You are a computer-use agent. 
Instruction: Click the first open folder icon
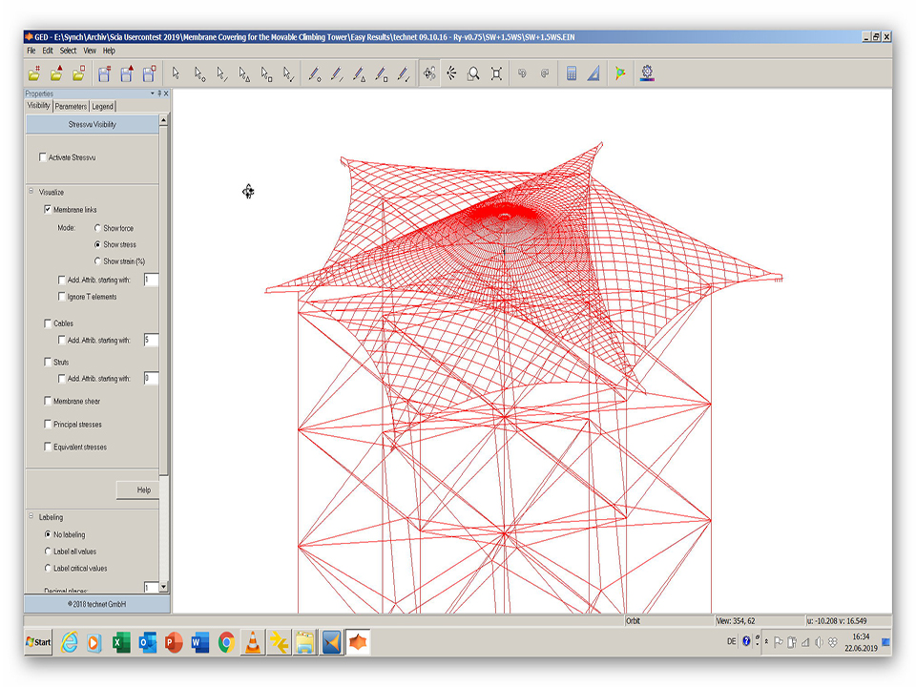(x=34, y=73)
